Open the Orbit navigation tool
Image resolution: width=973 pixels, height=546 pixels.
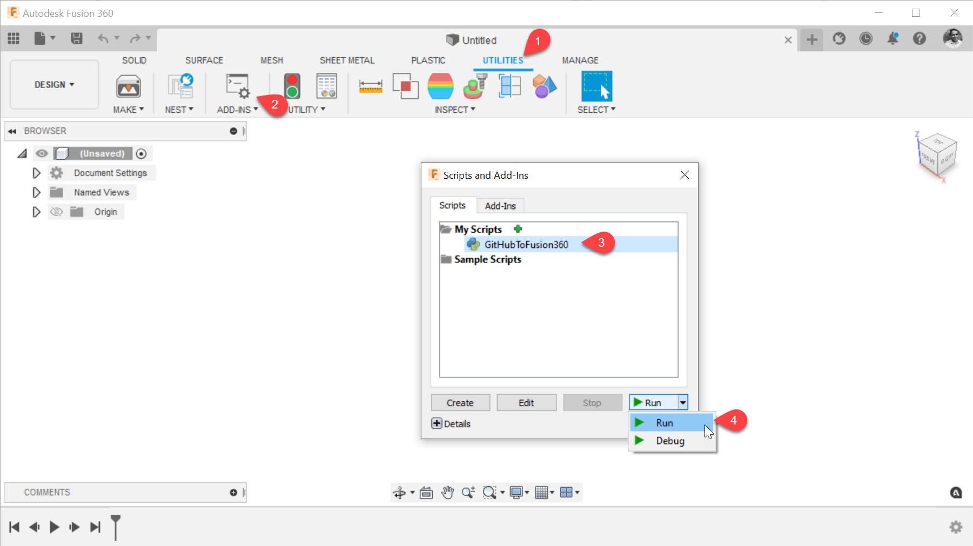coord(400,493)
